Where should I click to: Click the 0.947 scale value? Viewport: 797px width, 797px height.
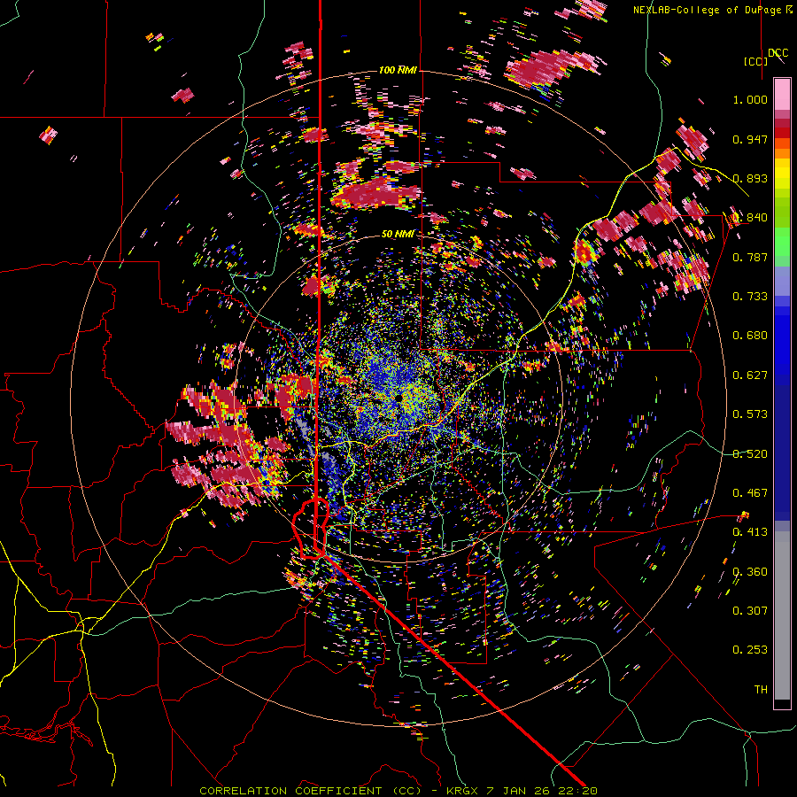[750, 139]
